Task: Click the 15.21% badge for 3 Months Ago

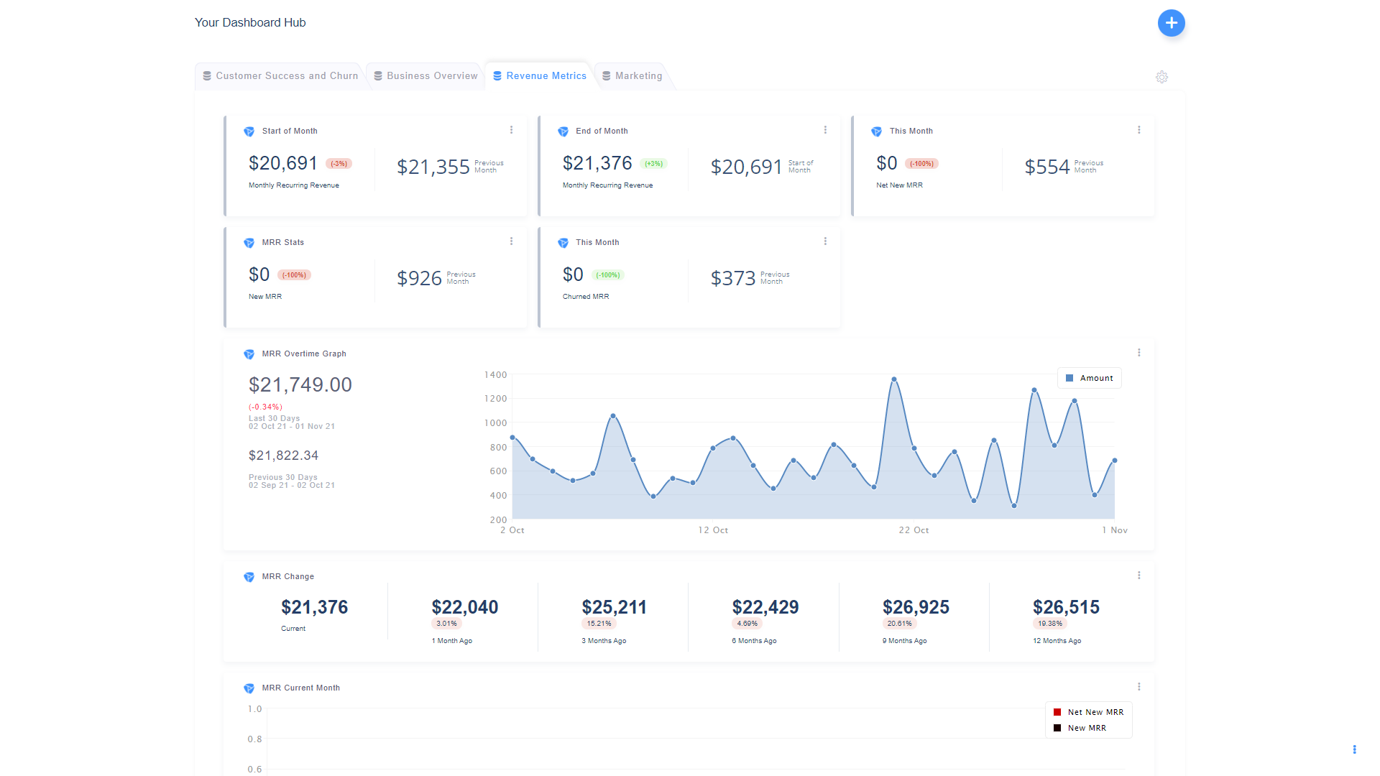Action: [x=599, y=624]
